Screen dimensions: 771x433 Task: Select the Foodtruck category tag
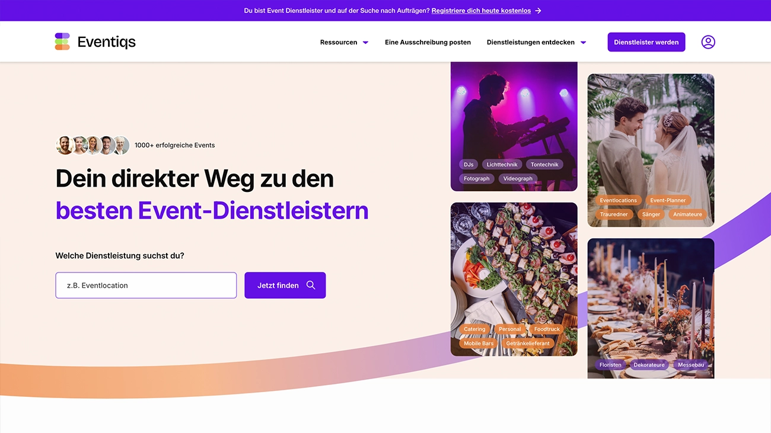point(546,329)
